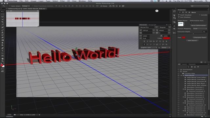
Task: Open English: USA language dropdown
Action: pos(149,48)
